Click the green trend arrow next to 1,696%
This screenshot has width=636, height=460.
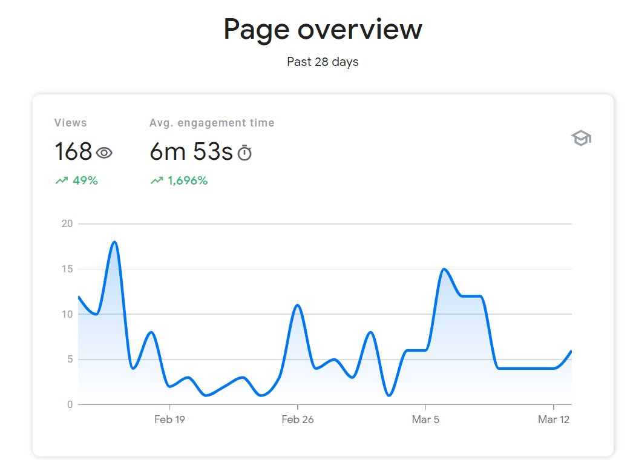pos(157,180)
